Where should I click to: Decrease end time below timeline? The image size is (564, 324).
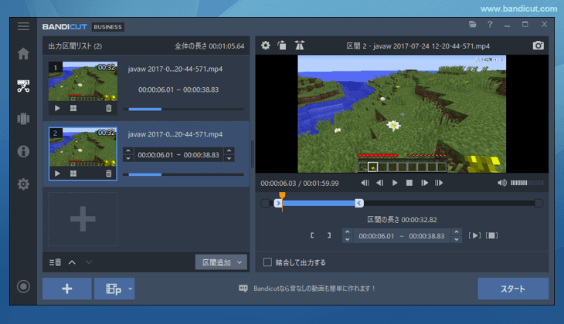pyautogui.click(x=457, y=240)
